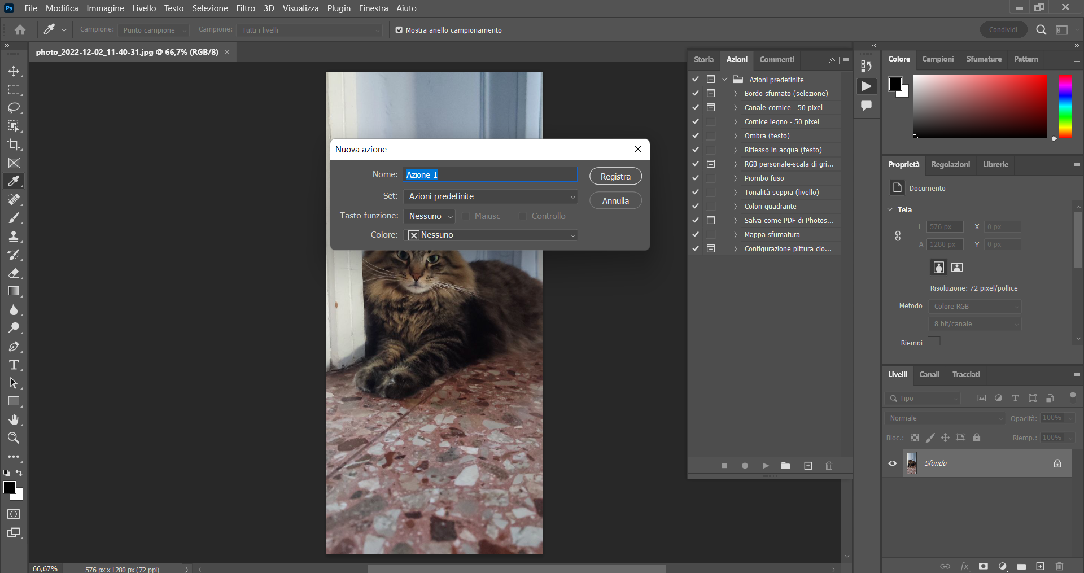Select the Move tool
Screen dimensions: 1084x573
click(x=14, y=71)
